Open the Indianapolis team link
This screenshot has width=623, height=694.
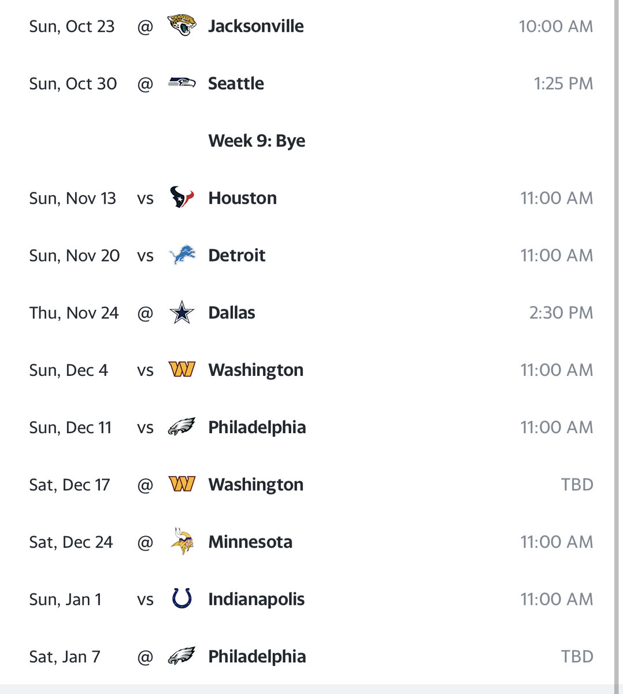(256, 599)
